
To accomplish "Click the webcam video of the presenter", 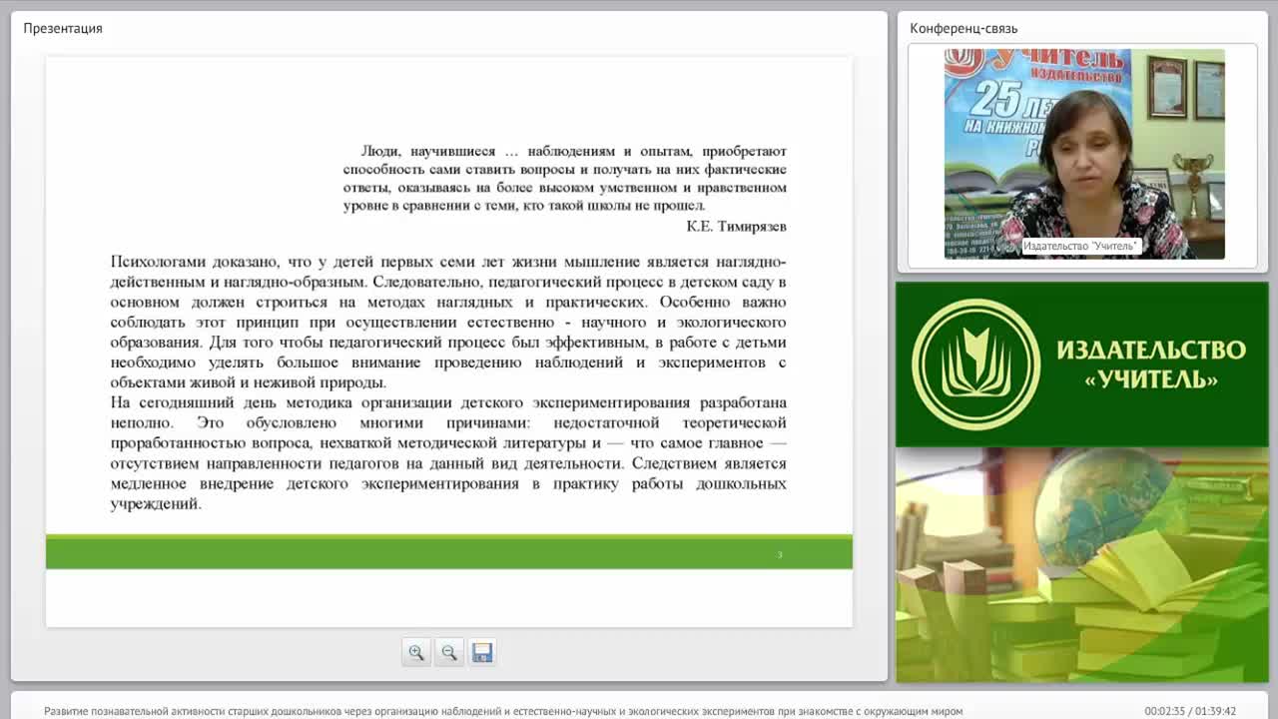I will tap(1084, 154).
